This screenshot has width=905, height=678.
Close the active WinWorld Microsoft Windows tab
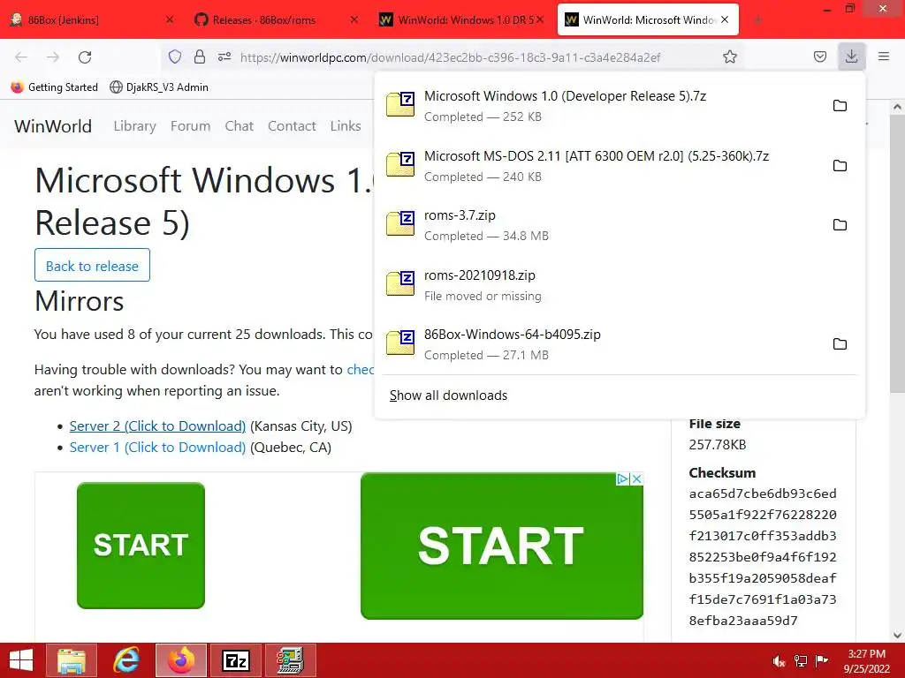(x=725, y=19)
